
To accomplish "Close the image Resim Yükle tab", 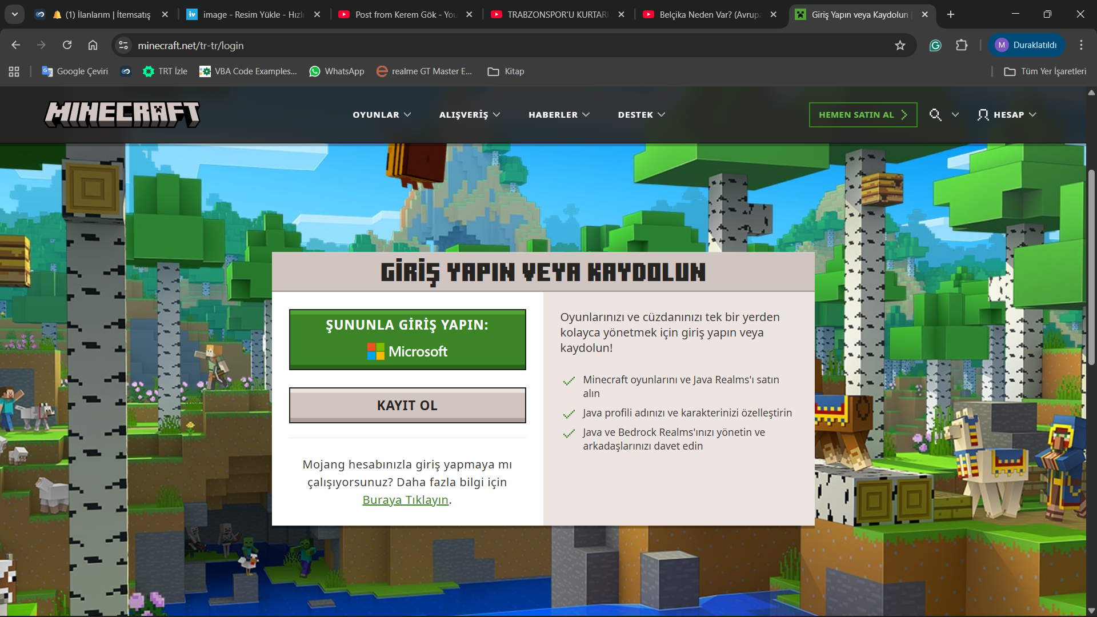I will (317, 14).
